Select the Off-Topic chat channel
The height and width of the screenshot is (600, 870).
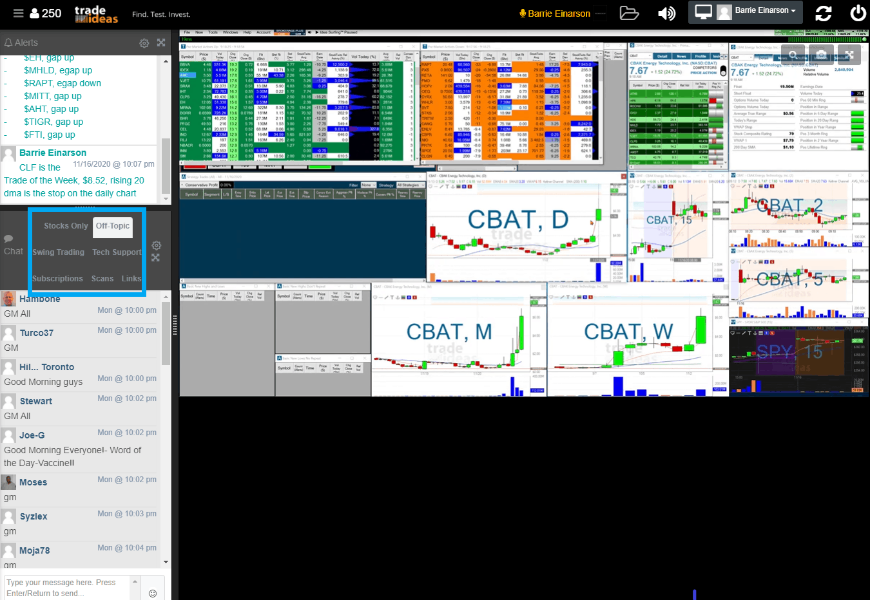[x=113, y=226]
